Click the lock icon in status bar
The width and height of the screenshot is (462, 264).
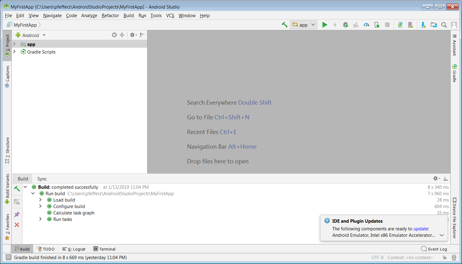click(x=444, y=258)
